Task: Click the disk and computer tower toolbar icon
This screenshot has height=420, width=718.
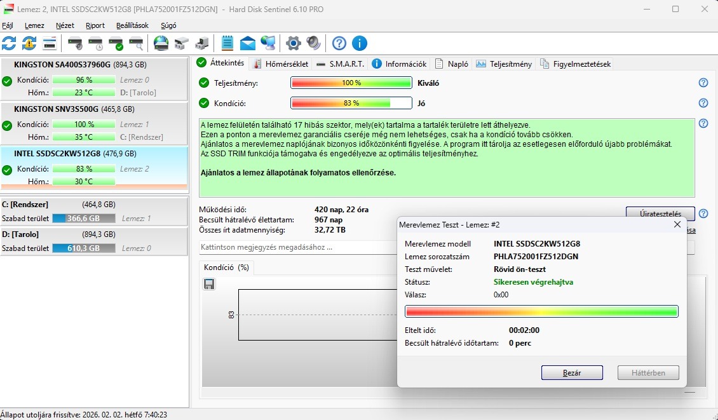Action: [202, 43]
